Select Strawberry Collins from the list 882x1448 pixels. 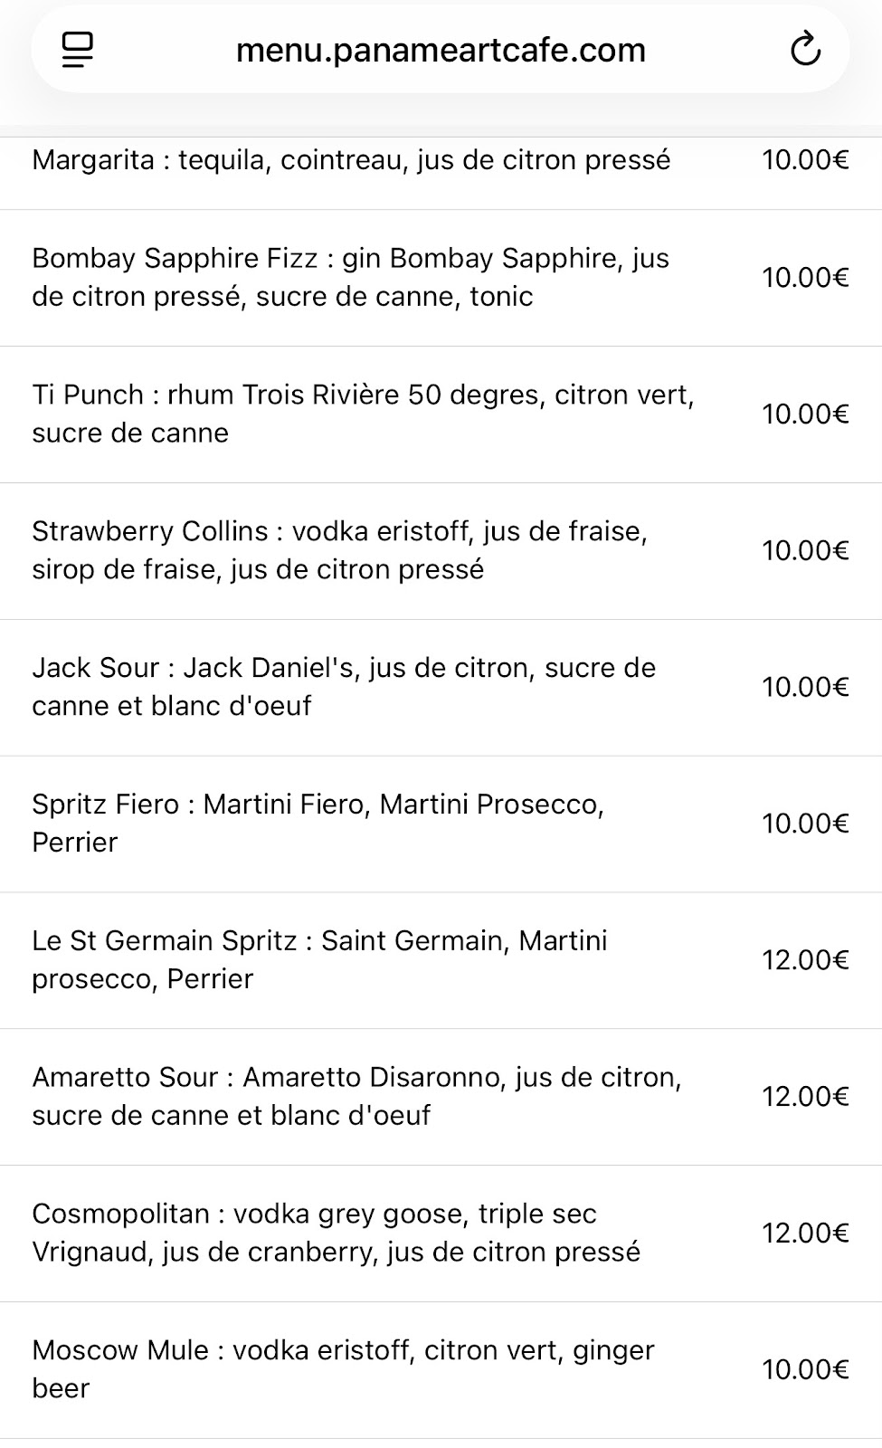441,551
